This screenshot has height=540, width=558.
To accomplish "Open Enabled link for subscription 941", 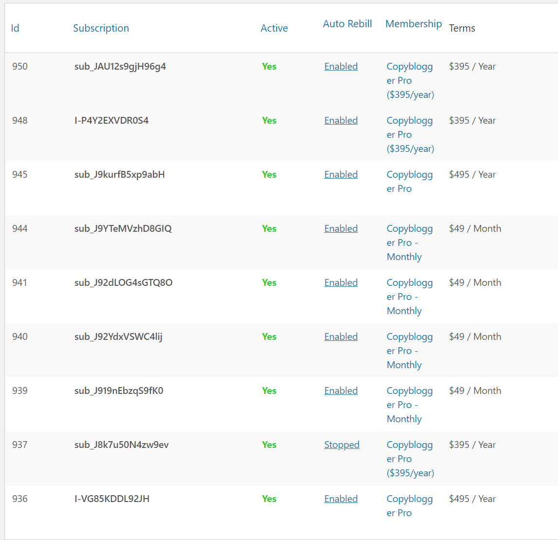I will pyautogui.click(x=341, y=283).
